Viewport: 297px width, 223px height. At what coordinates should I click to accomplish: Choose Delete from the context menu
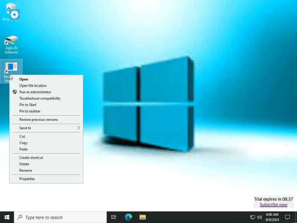[x=46, y=164]
